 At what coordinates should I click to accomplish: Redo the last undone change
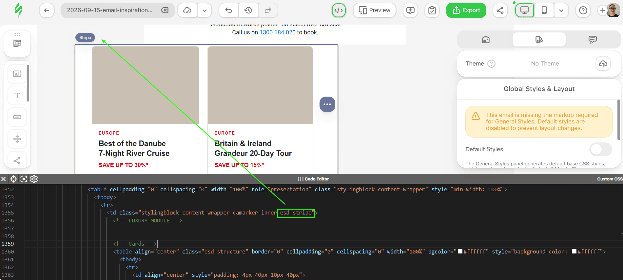tap(268, 10)
